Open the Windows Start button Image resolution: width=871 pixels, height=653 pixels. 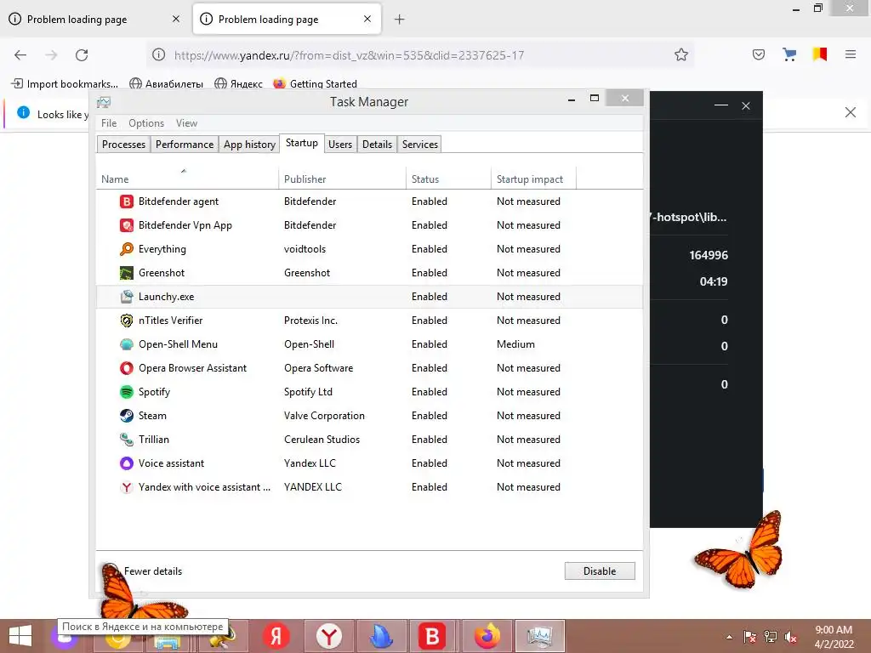(20, 636)
